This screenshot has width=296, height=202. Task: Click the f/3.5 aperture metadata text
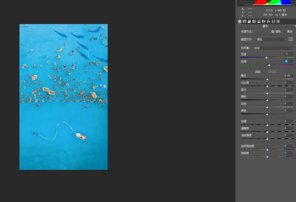click(269, 10)
